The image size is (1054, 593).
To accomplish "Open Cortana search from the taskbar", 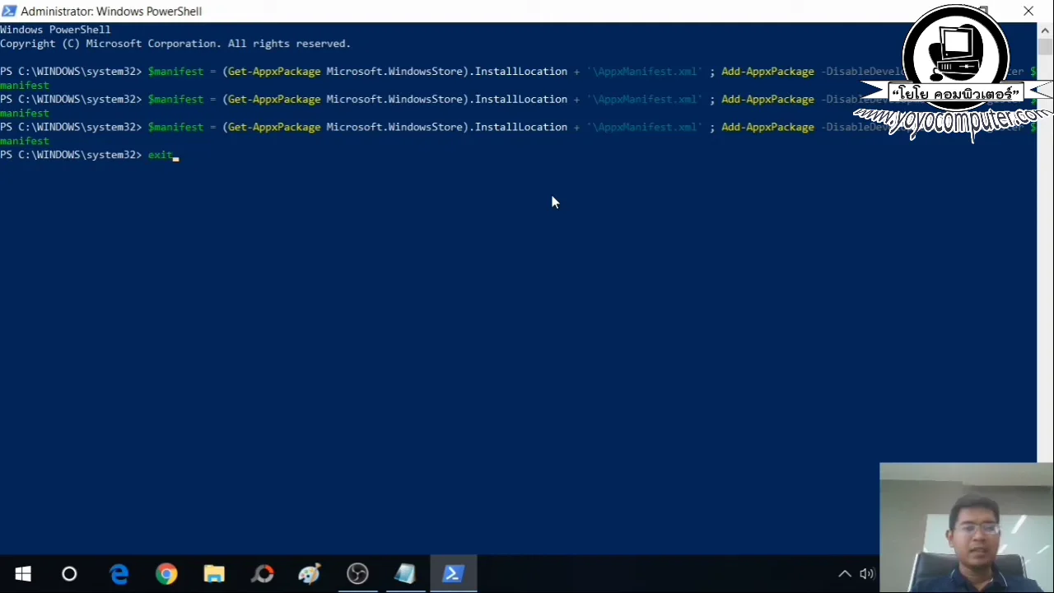I will [69, 573].
